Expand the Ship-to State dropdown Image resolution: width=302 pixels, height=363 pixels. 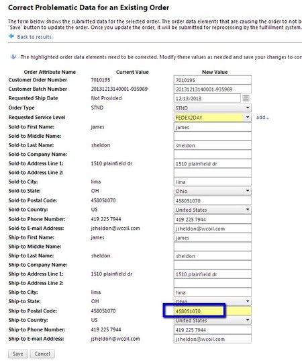[x=212, y=300]
